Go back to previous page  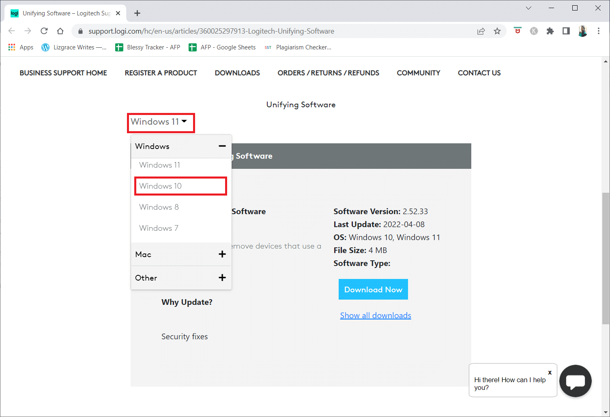[11, 31]
